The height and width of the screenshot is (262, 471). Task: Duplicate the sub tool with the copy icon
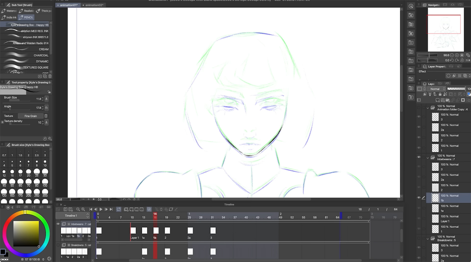(x=45, y=76)
